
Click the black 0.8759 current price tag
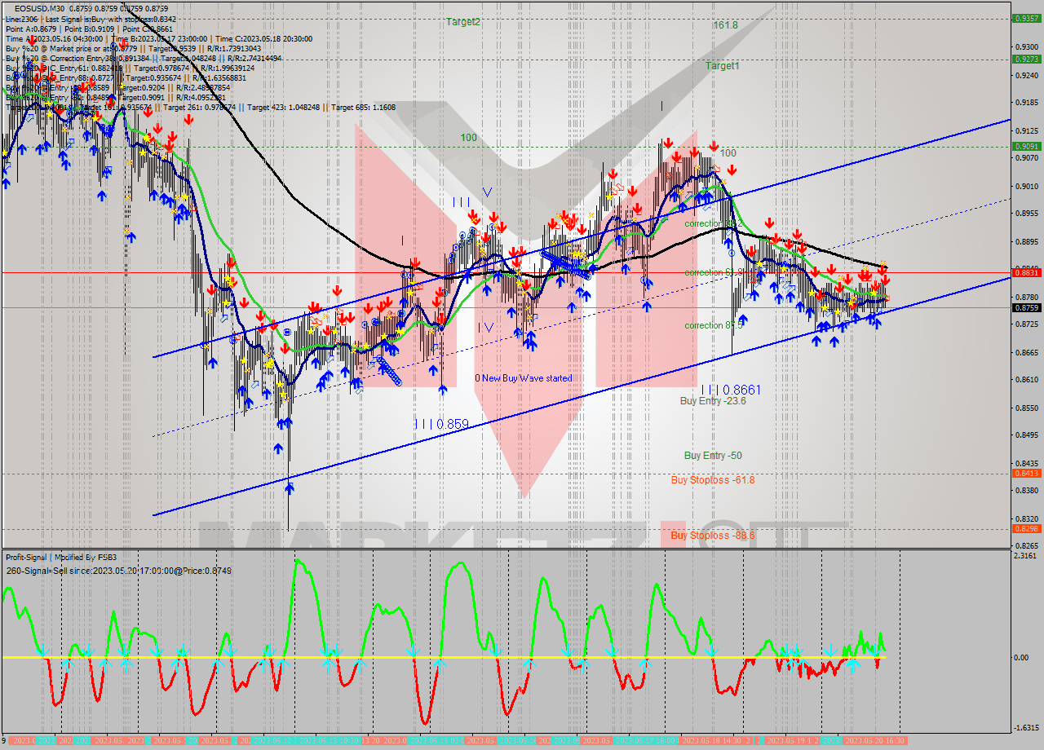pyautogui.click(x=1025, y=307)
